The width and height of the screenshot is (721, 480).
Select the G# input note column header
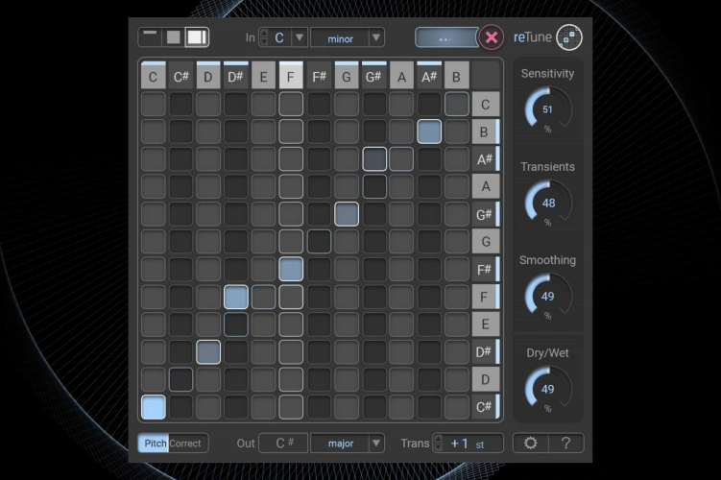[x=374, y=76]
